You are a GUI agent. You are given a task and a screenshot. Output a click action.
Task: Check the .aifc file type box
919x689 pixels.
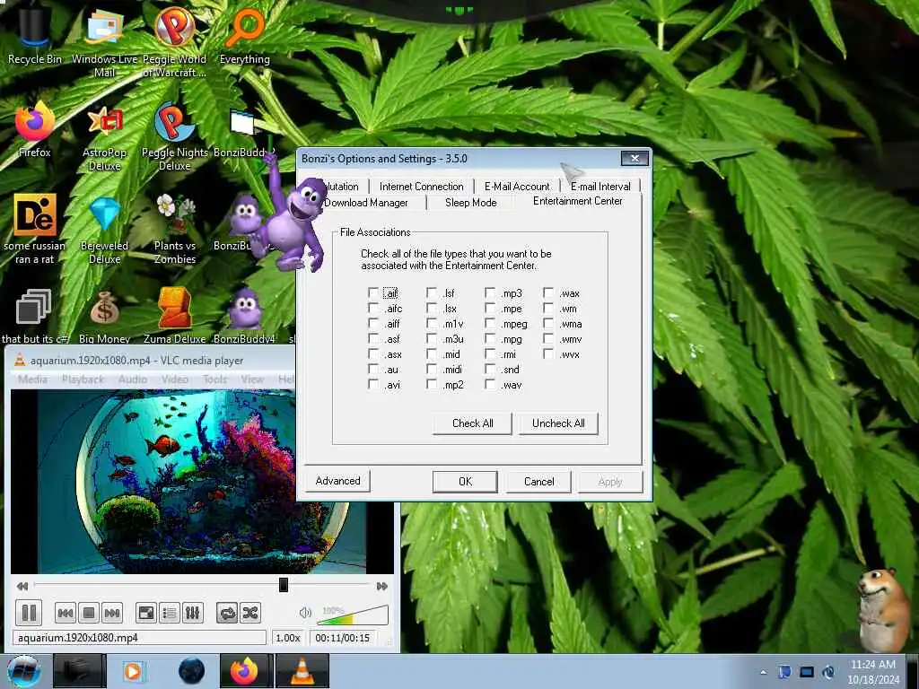coord(373,308)
